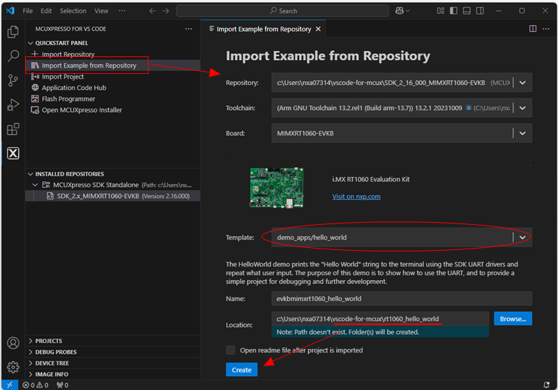Open the Manage gear settings icon
The width and height of the screenshot is (558, 390).
pyautogui.click(x=13, y=367)
